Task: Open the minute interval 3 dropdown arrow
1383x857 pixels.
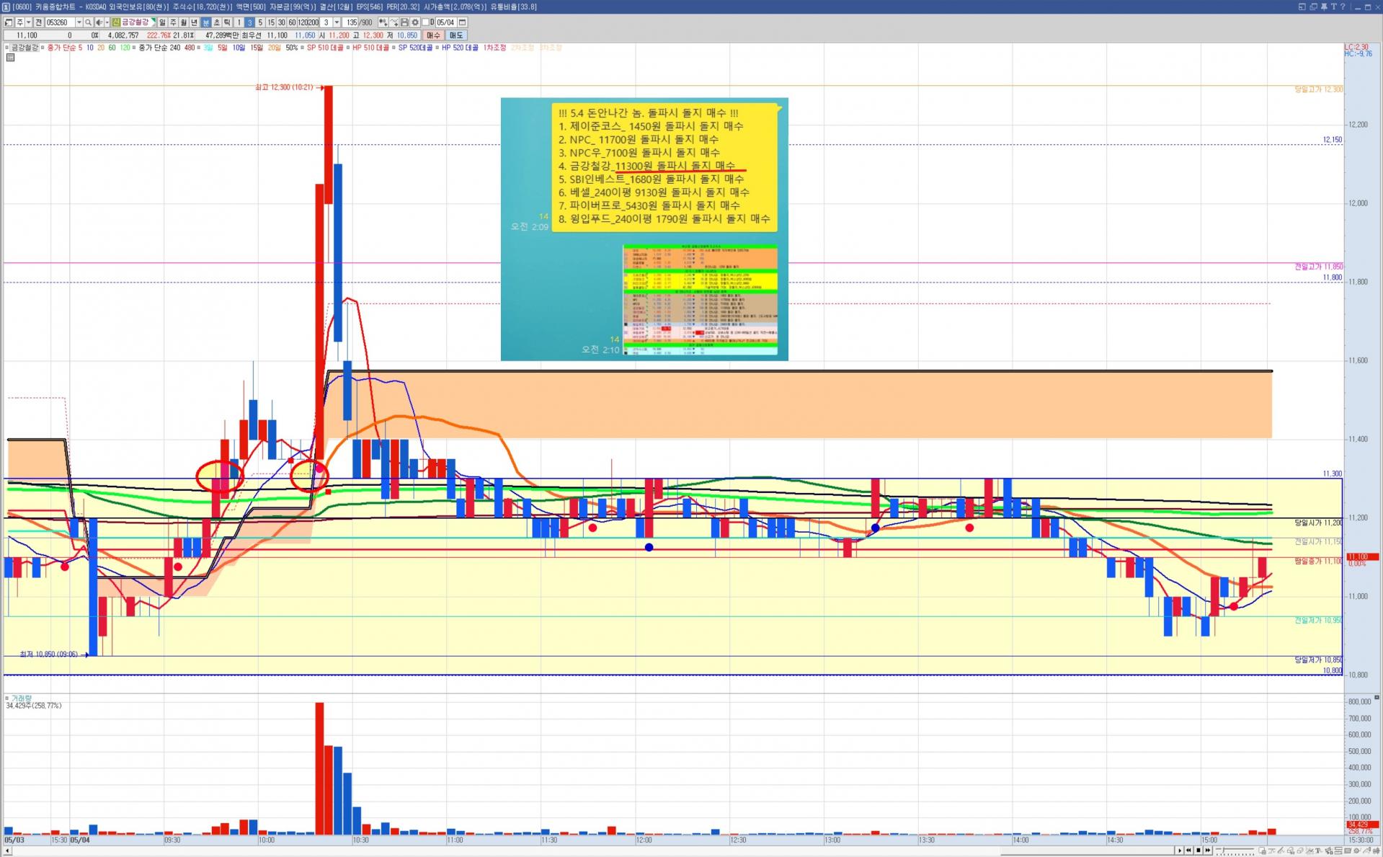Action: (337, 22)
